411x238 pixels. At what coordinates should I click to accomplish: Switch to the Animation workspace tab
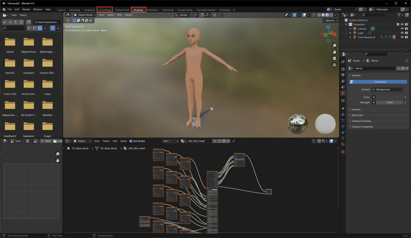pyautogui.click(x=153, y=10)
